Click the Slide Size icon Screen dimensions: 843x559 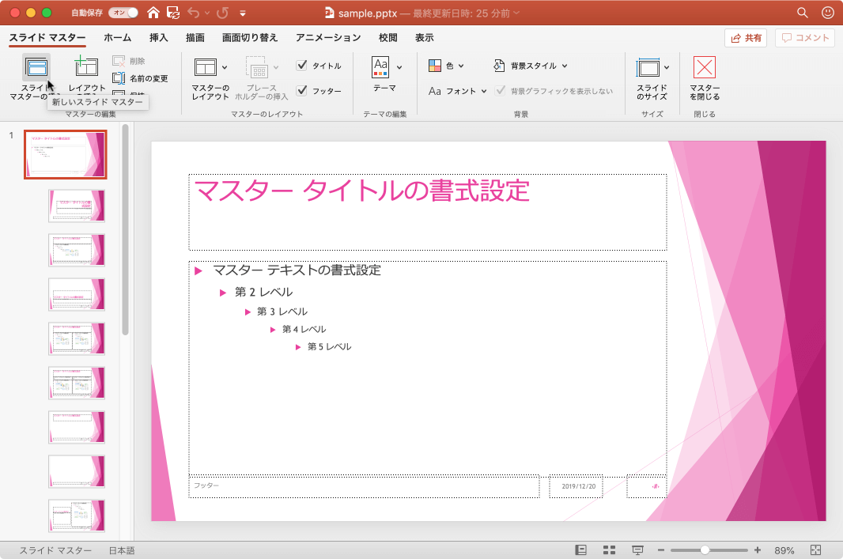[648, 67]
